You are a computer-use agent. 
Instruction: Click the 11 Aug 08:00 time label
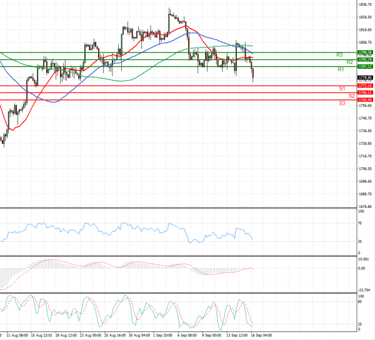[17, 335]
